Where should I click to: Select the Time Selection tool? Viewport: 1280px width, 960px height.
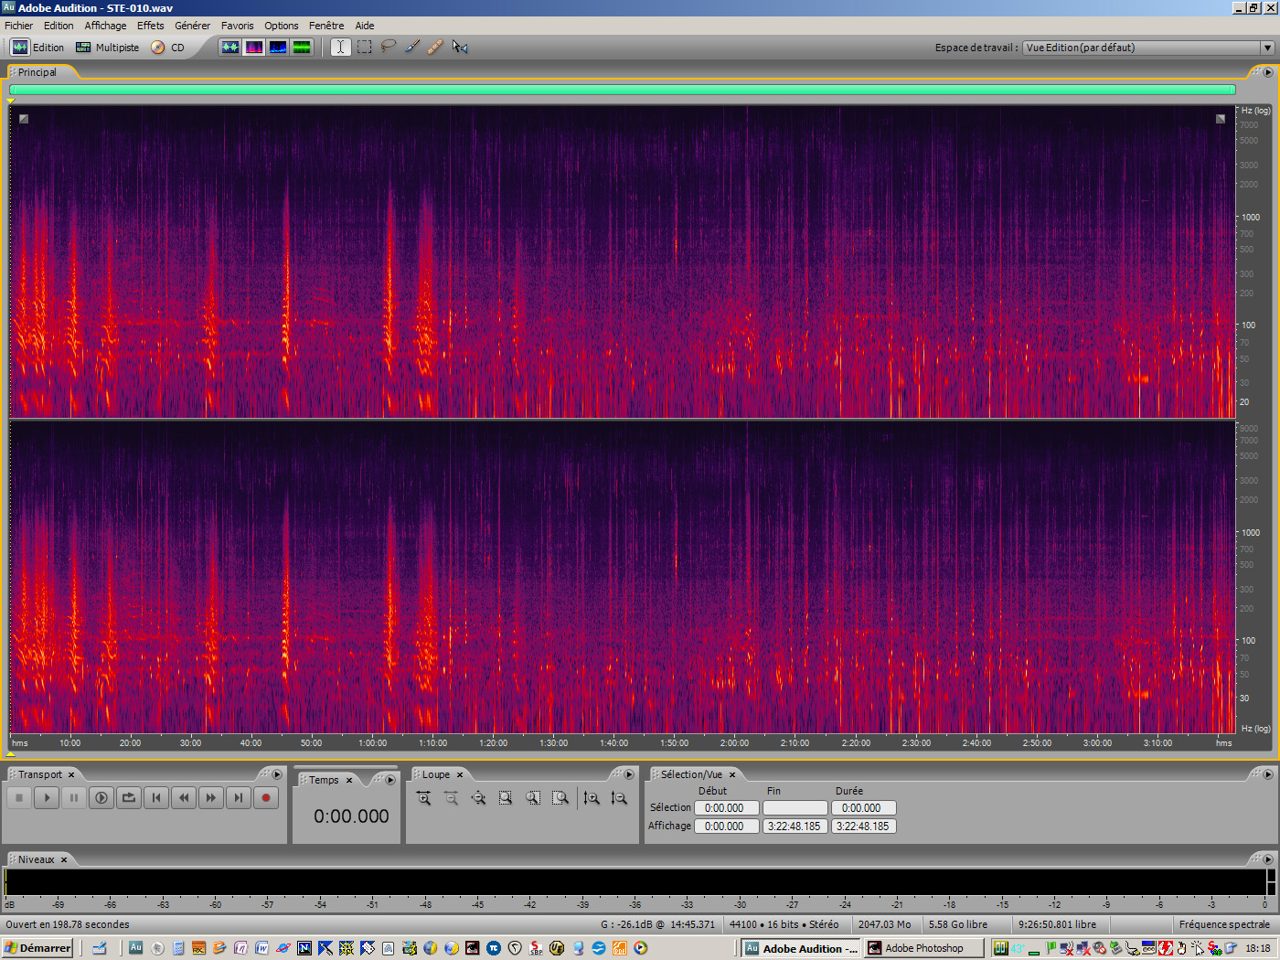point(339,47)
